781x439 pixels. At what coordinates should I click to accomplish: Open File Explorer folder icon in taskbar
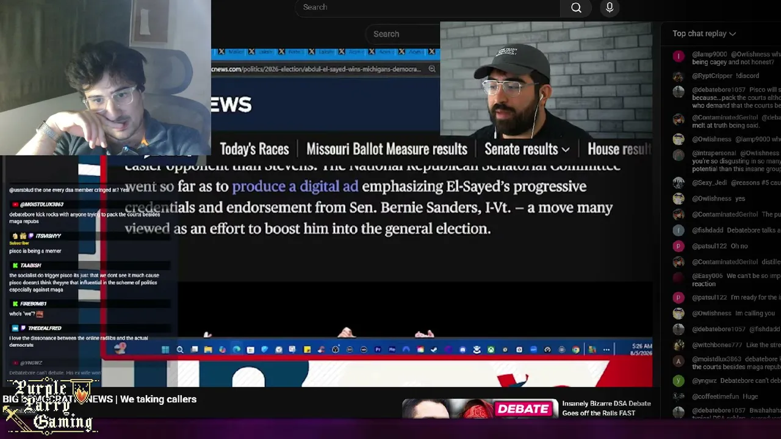tap(208, 350)
